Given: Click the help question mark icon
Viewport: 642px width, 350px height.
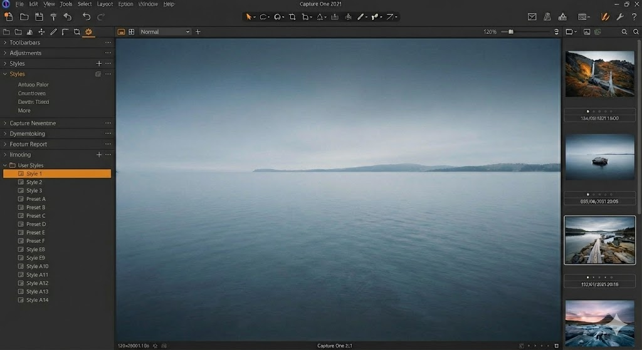Looking at the screenshot, I should point(634,17).
